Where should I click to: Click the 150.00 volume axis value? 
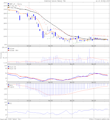5,47
